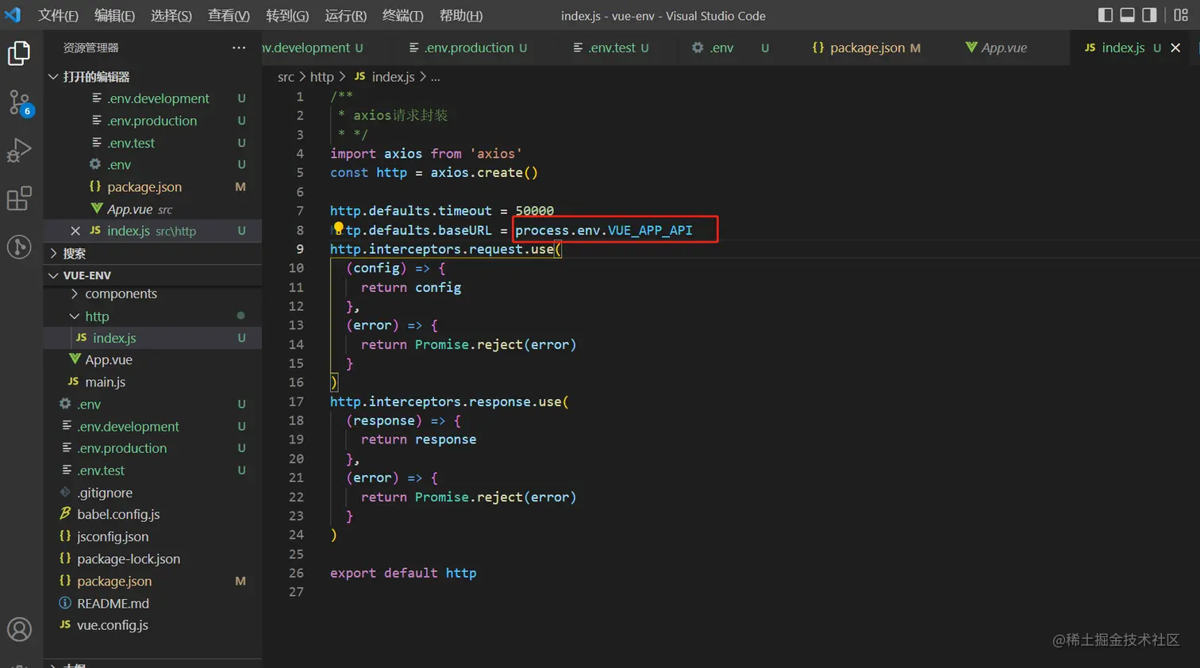Select .env.production in open editors
The height and width of the screenshot is (668, 1200).
click(152, 121)
